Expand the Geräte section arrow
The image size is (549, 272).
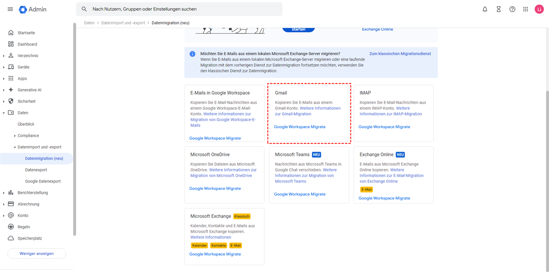tap(4, 67)
